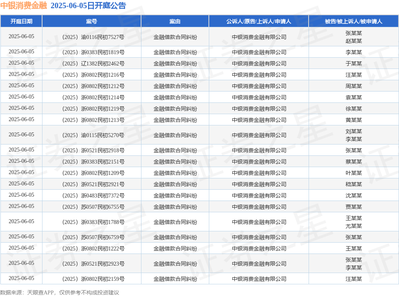Click the title text 2025-06-05日开庭公告
The width and height of the screenshot is (399, 296).
(88, 5)
